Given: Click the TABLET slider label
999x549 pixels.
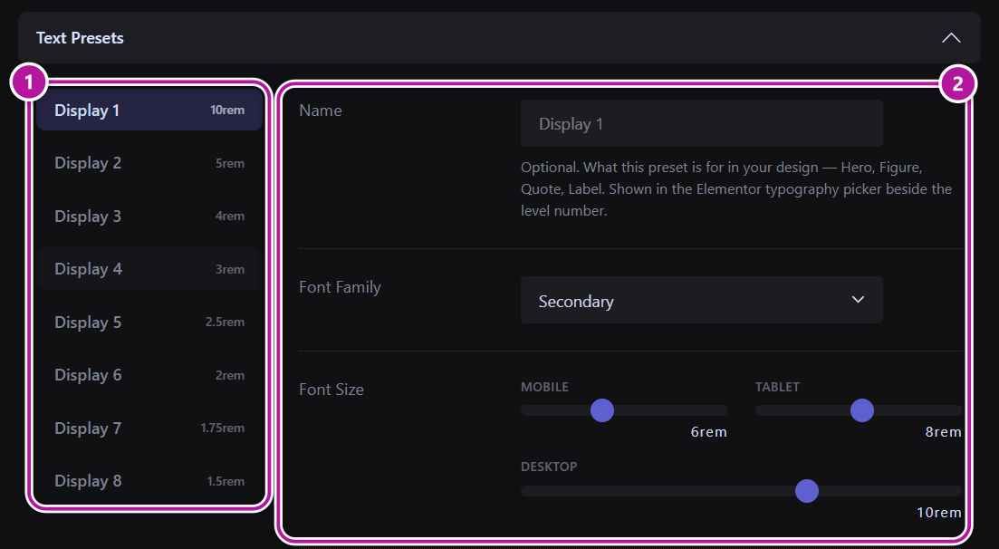Looking at the screenshot, I should point(777,387).
